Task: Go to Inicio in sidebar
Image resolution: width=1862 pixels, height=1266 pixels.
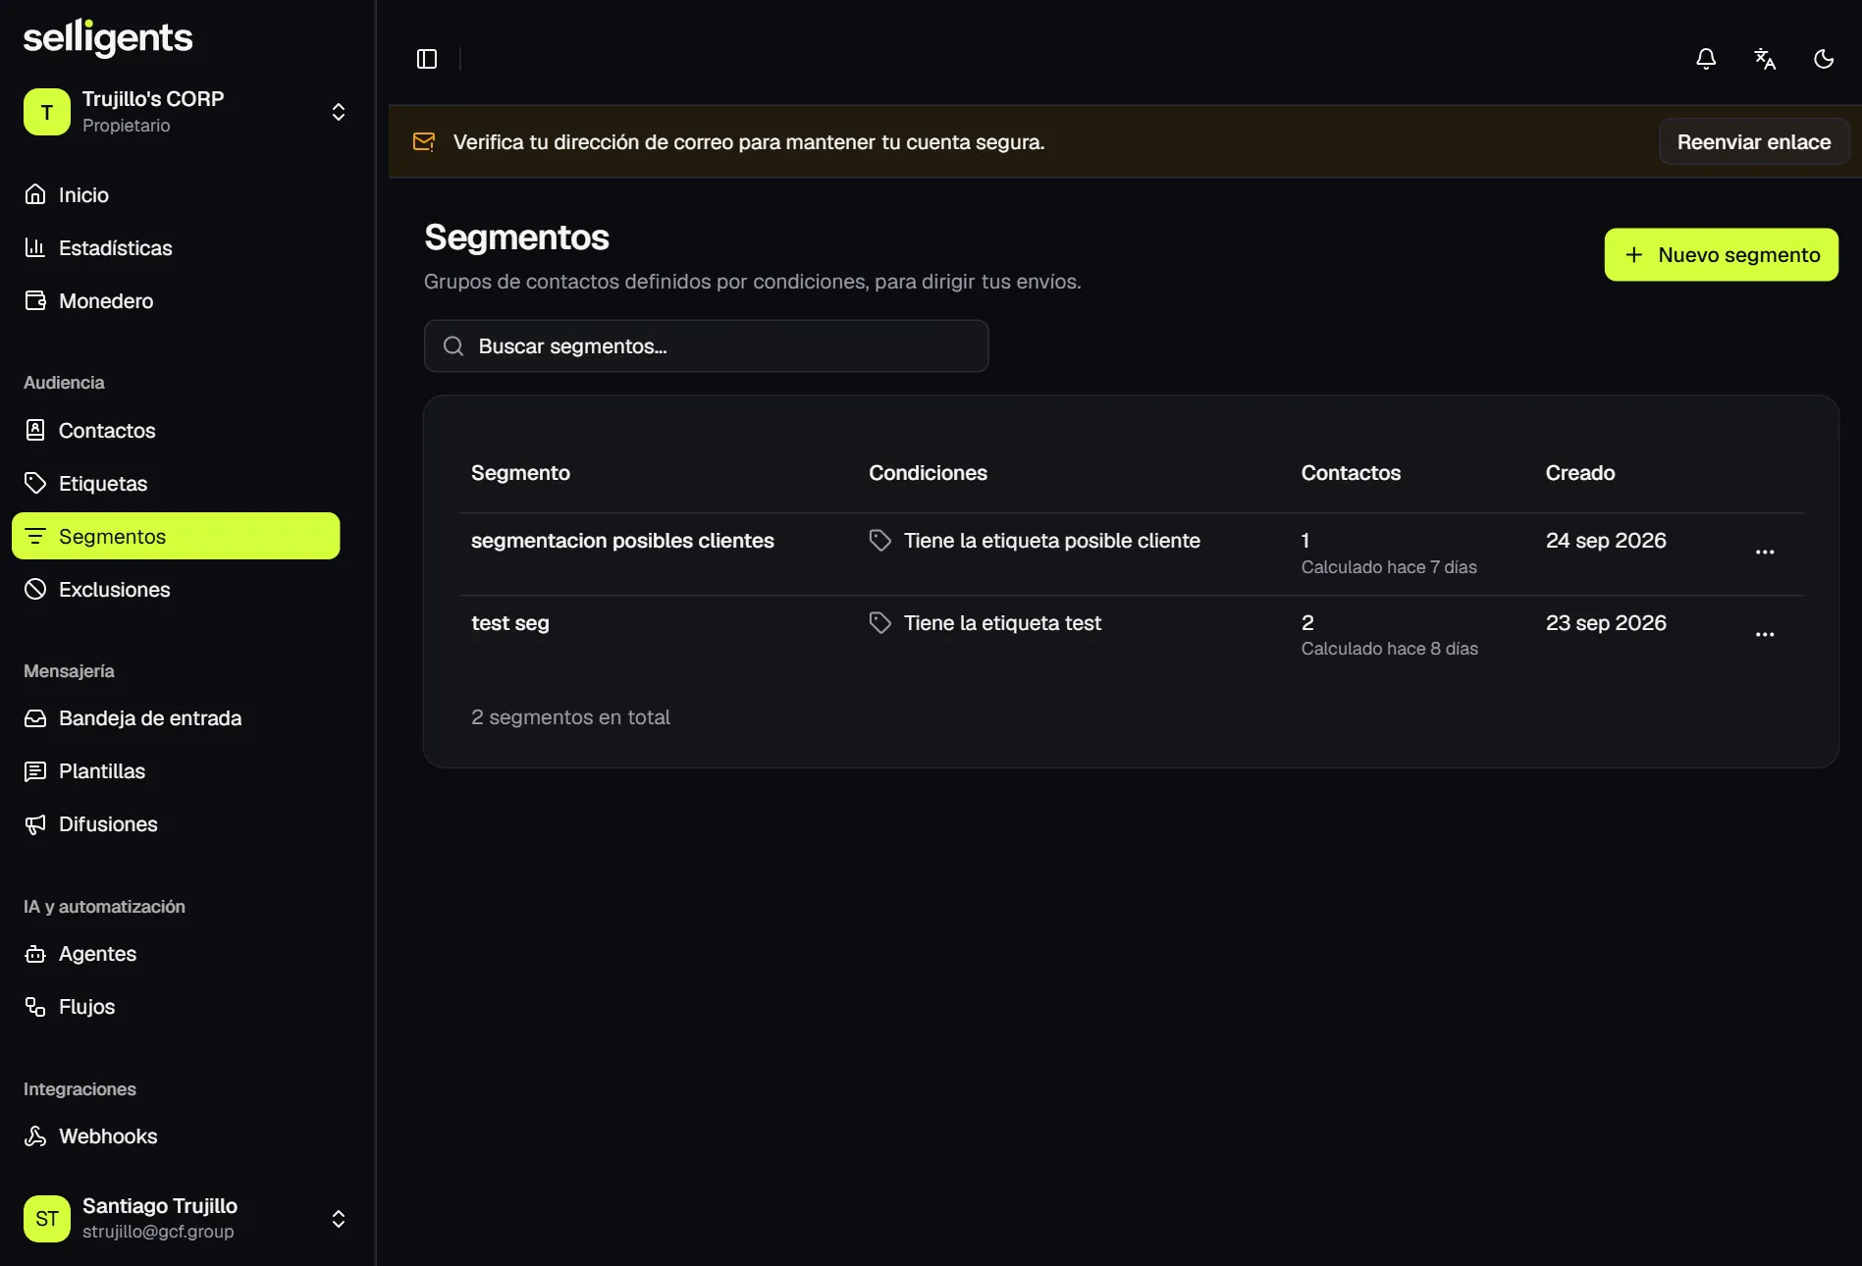Action: tap(176, 194)
